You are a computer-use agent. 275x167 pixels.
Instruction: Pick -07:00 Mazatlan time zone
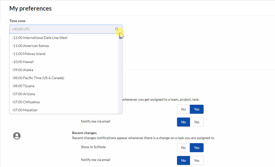coord(25,110)
